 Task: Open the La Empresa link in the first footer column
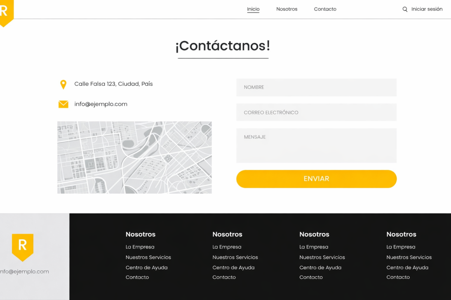click(140, 247)
